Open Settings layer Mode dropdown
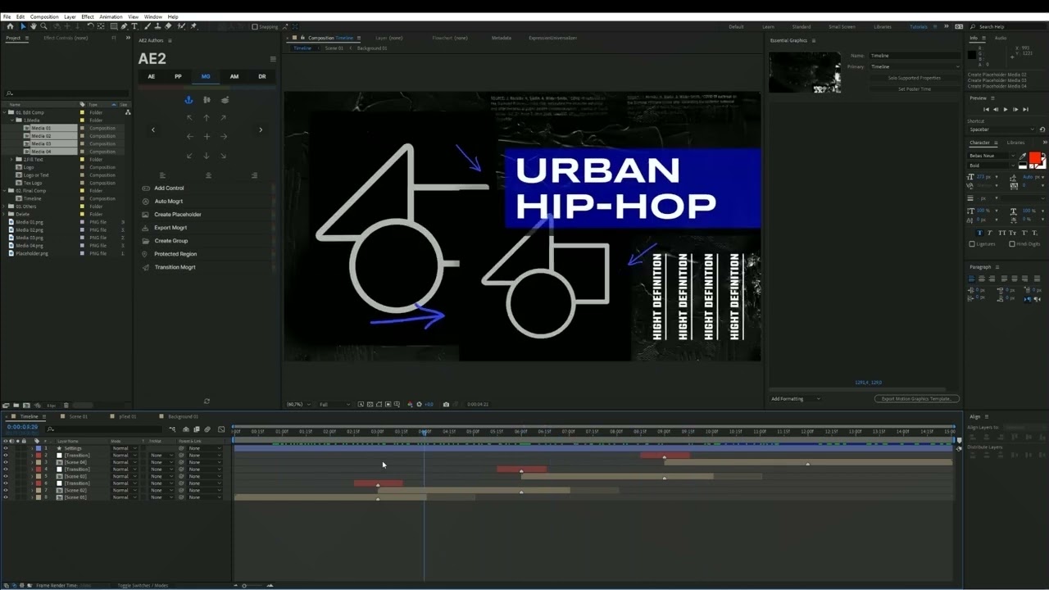 pyautogui.click(x=125, y=448)
